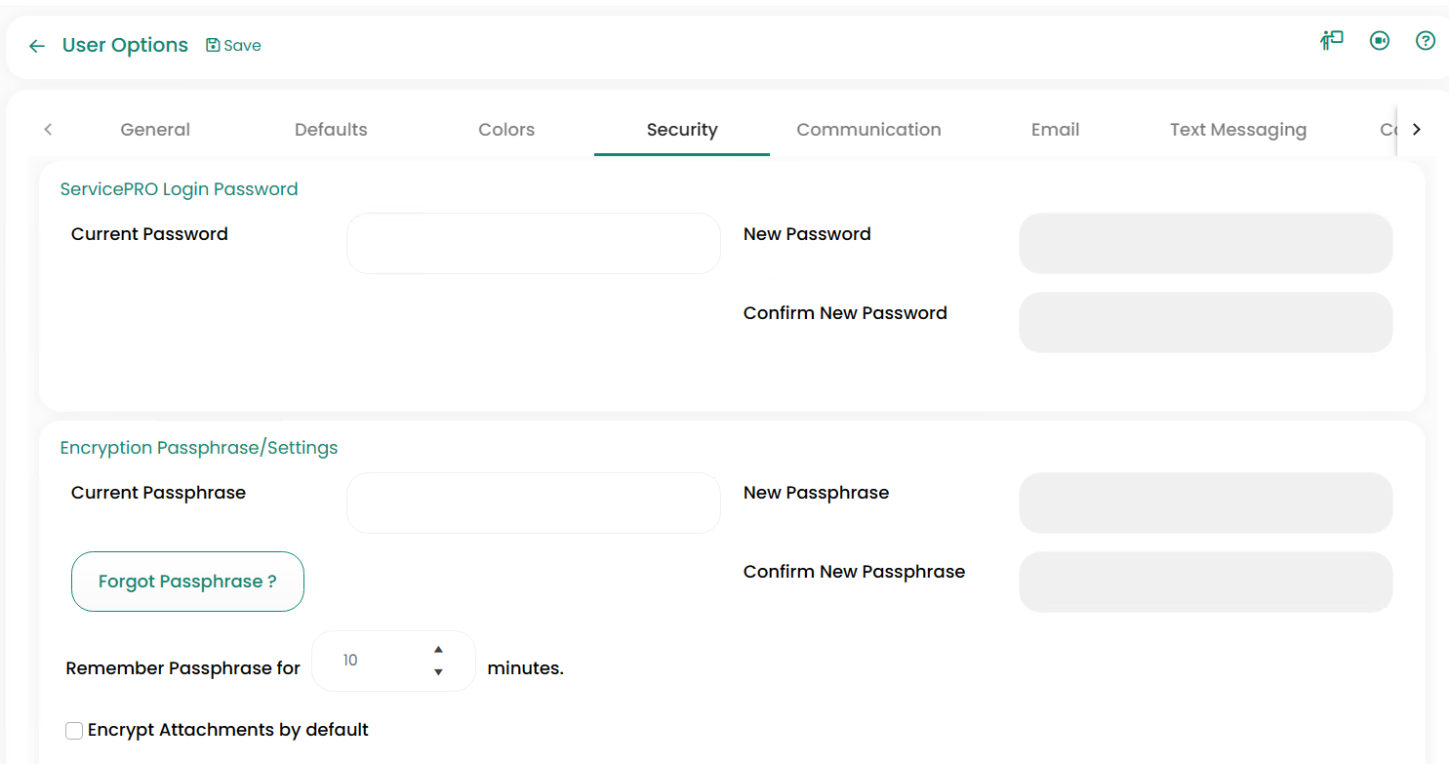Image resolution: width=1449 pixels, height=764 pixels.
Task: Enable Encrypt Attachments by default checkbox
Action: (74, 731)
